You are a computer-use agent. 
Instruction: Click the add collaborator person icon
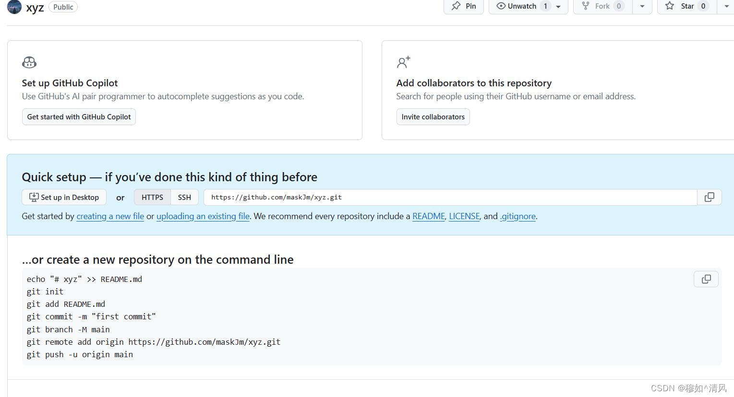pyautogui.click(x=404, y=62)
